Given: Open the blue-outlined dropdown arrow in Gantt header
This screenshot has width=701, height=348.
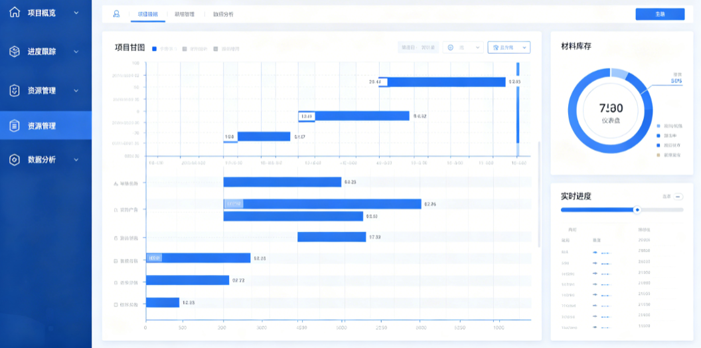Looking at the screenshot, I should click(x=524, y=47).
